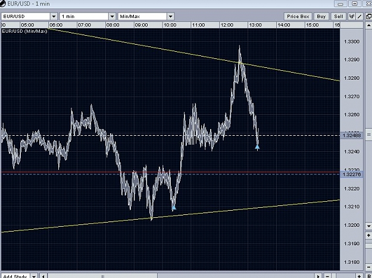
Task: Click the 1.3180 price axis label
Action: click(x=352, y=262)
